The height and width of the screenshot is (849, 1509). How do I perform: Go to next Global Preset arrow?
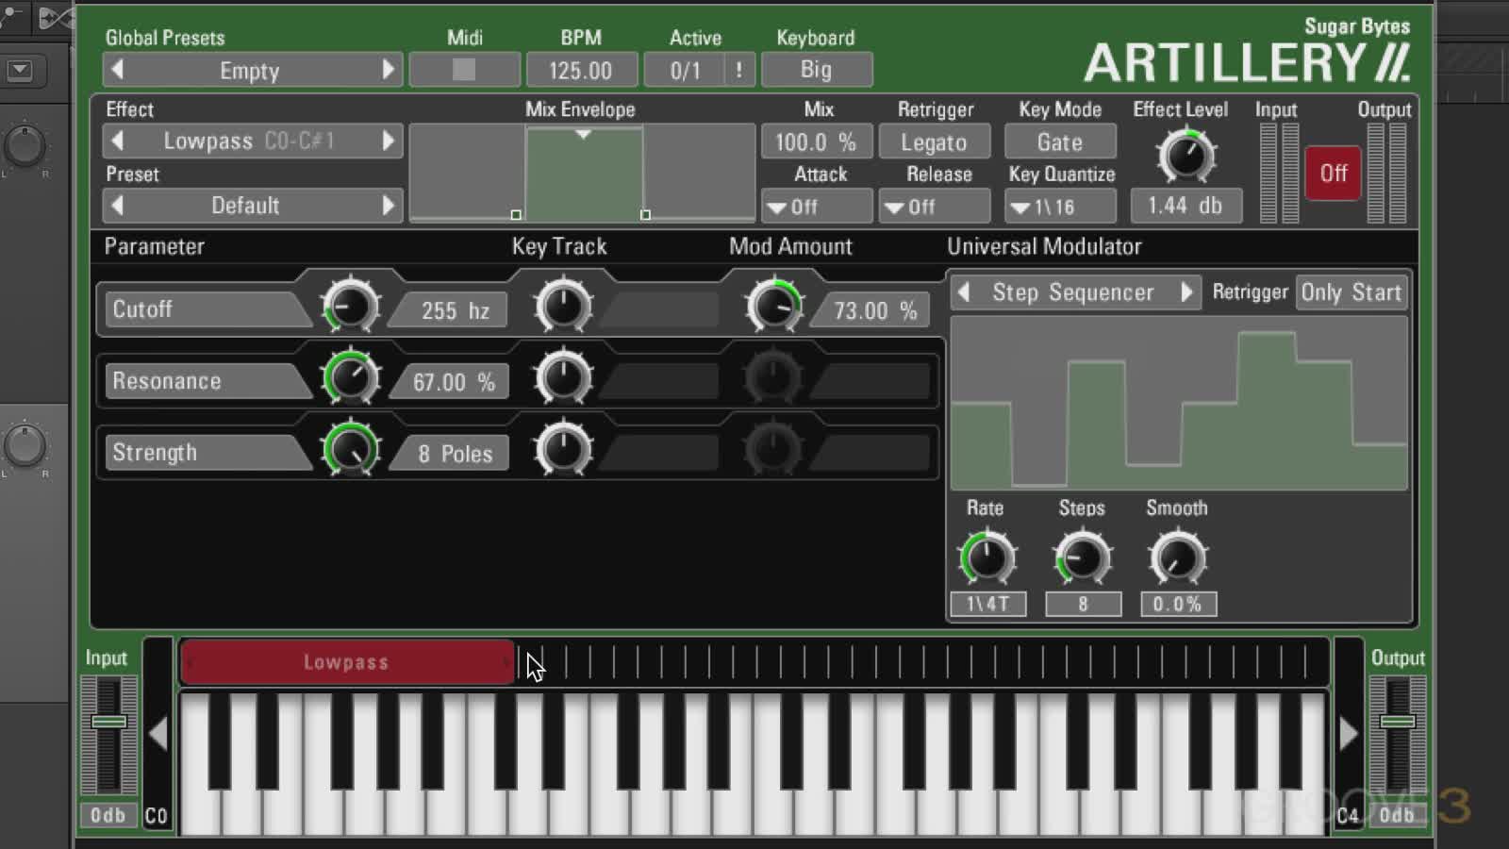click(x=388, y=70)
